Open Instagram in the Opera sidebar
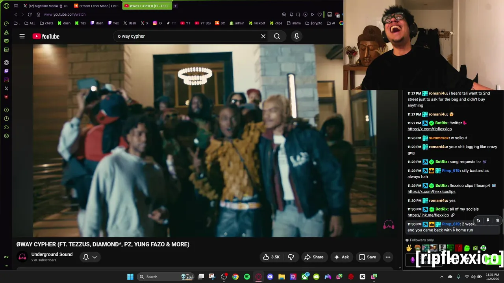Viewport: 504px width, 283px height. tap(6, 80)
